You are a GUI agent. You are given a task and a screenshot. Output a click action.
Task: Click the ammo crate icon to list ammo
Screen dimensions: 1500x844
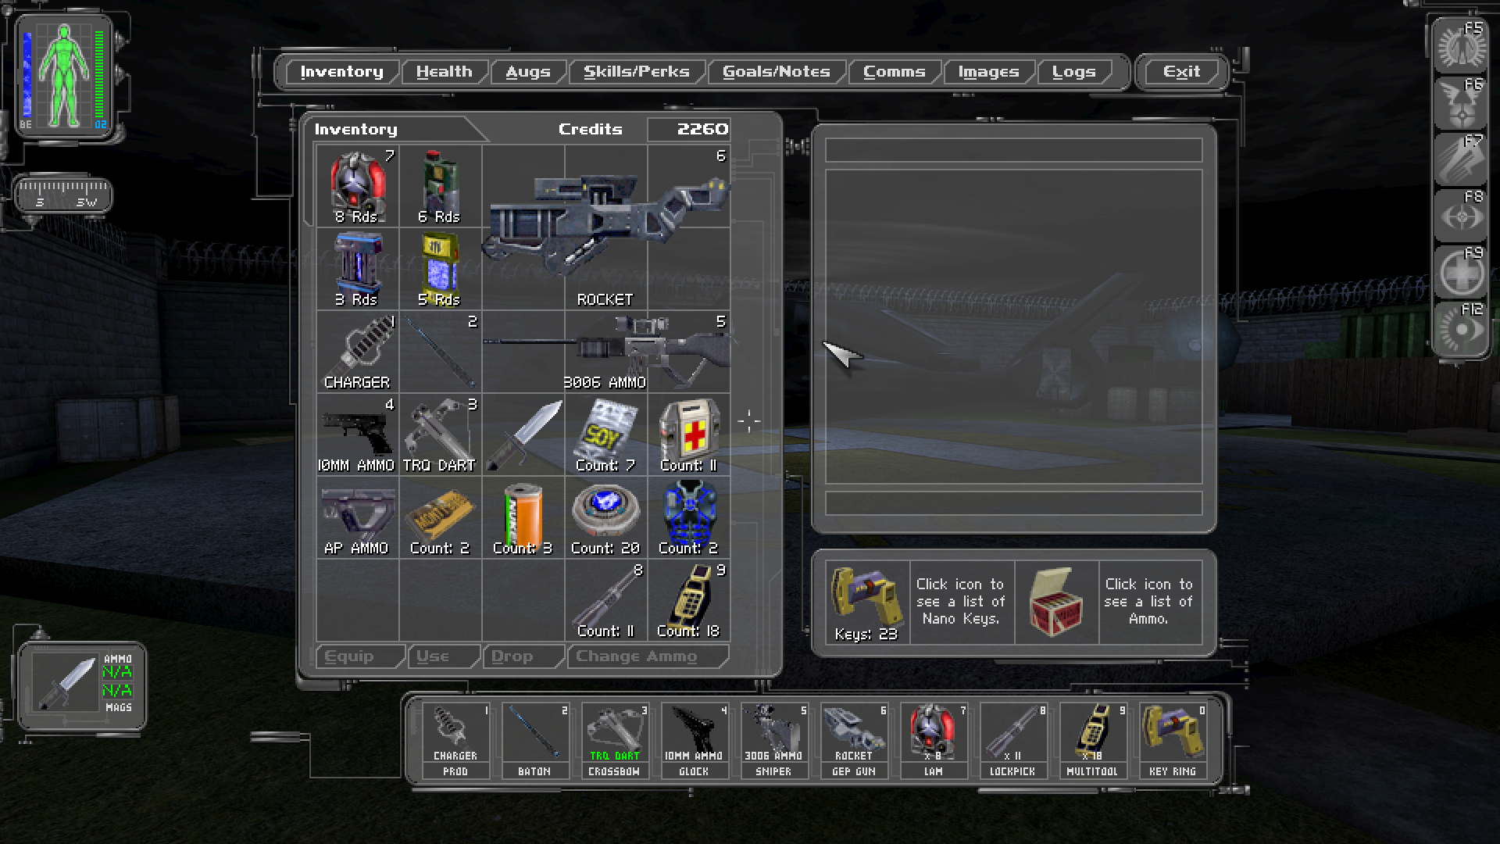pyautogui.click(x=1056, y=603)
